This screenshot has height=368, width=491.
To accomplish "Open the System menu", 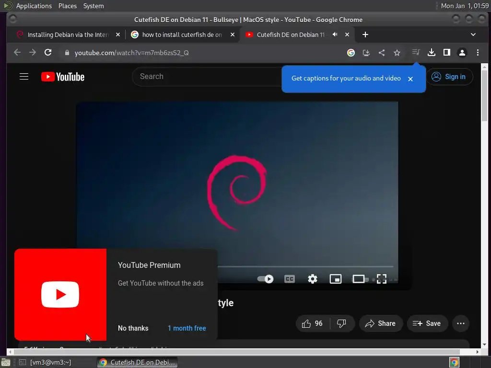I will [x=94, y=6].
